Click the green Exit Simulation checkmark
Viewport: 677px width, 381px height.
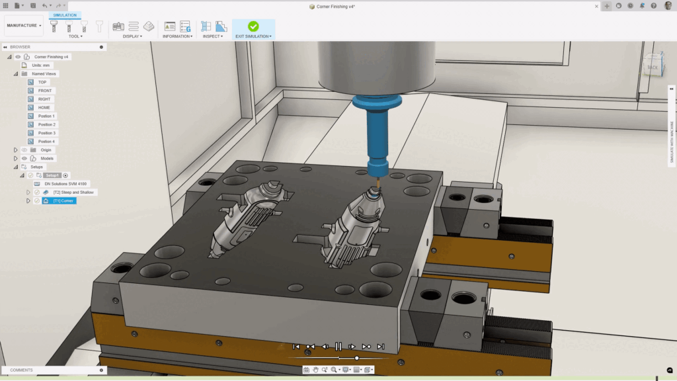(253, 26)
